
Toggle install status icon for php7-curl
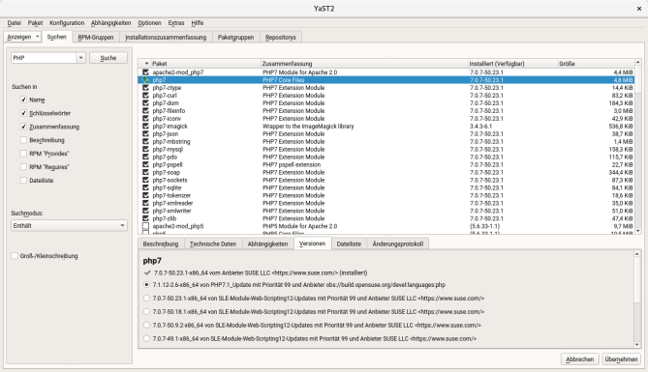click(145, 96)
